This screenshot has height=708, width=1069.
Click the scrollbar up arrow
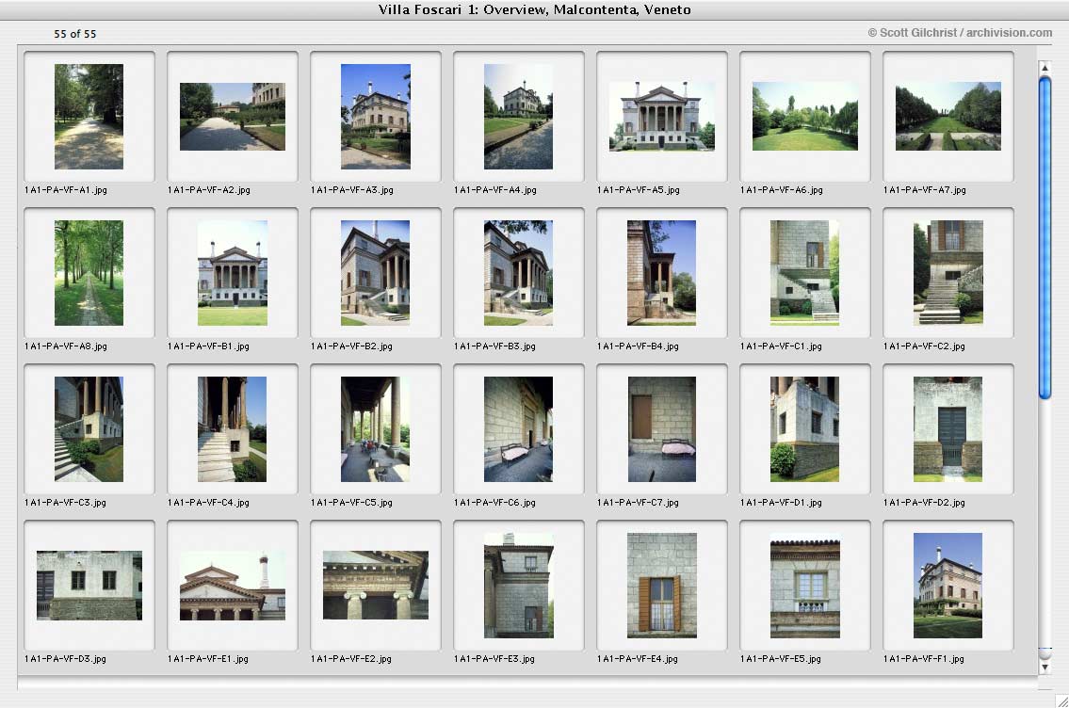click(1045, 68)
